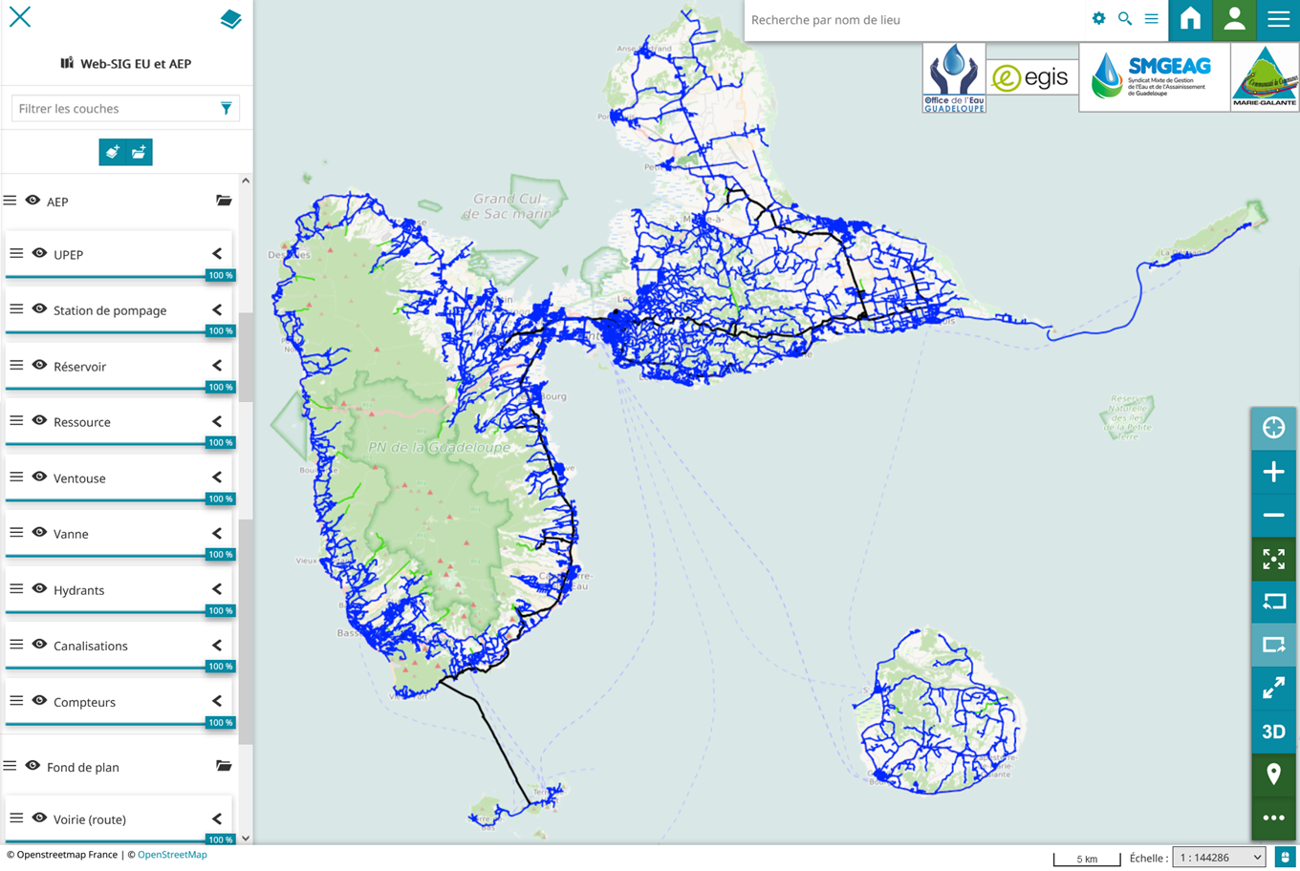
Task: Hide the Réservoir layer with eye icon
Action: 39,365
